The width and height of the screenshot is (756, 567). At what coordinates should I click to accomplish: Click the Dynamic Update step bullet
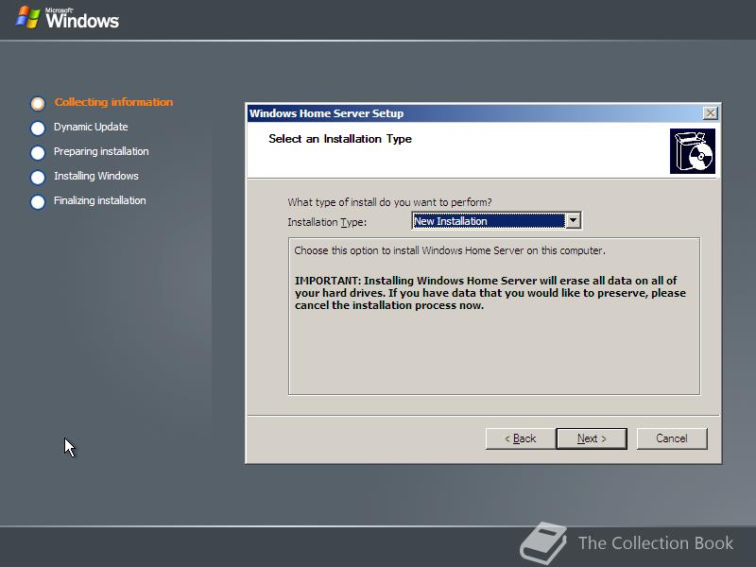38,129
